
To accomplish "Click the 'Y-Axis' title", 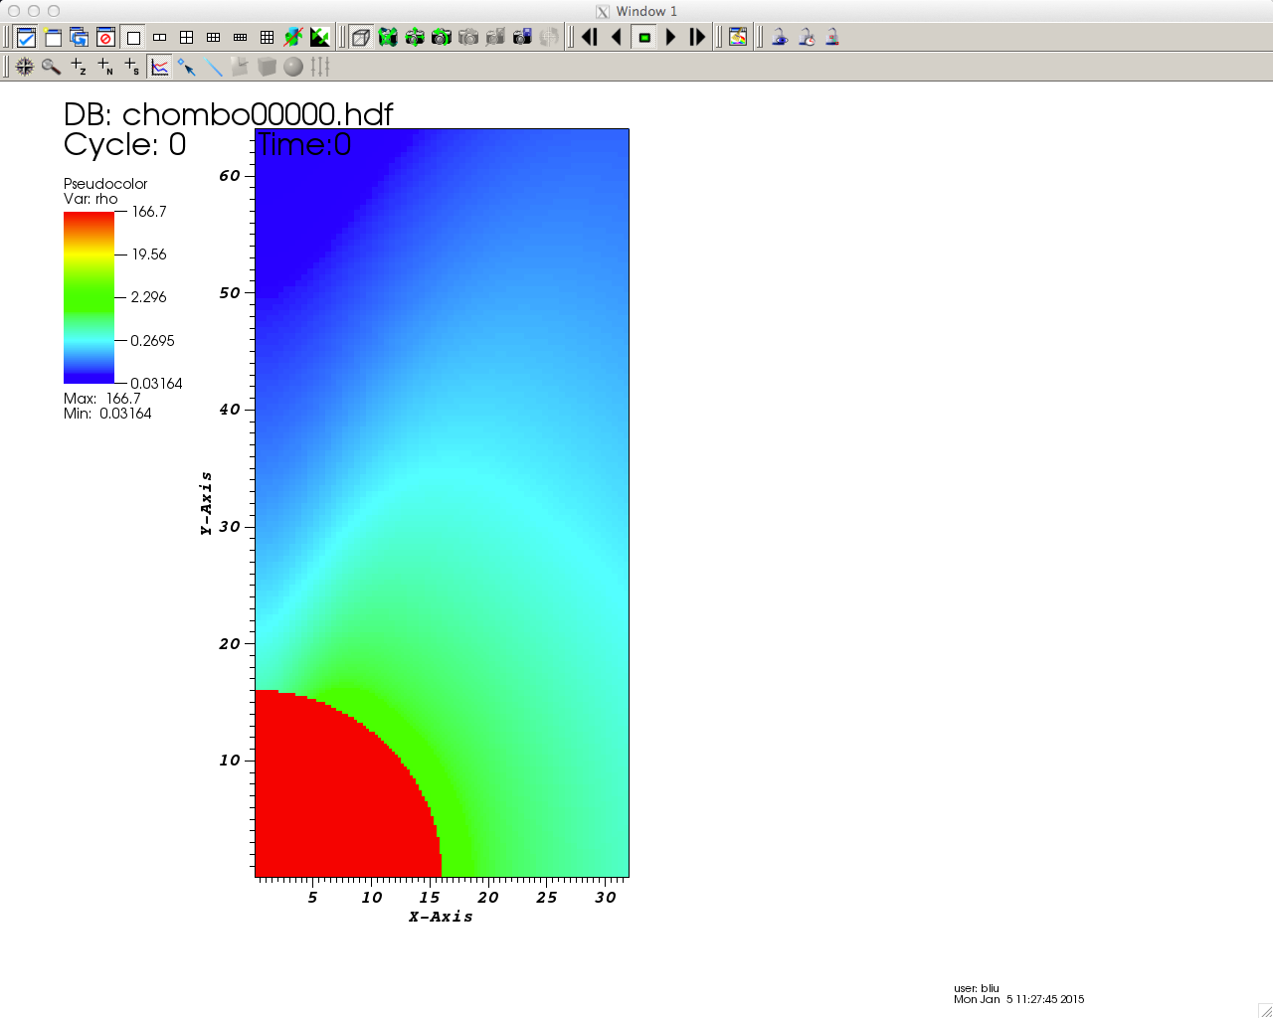I will (x=206, y=503).
